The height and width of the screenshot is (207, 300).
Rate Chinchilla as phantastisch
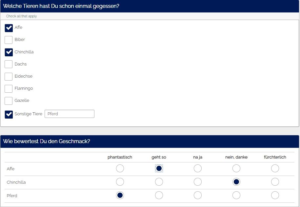(x=120, y=182)
